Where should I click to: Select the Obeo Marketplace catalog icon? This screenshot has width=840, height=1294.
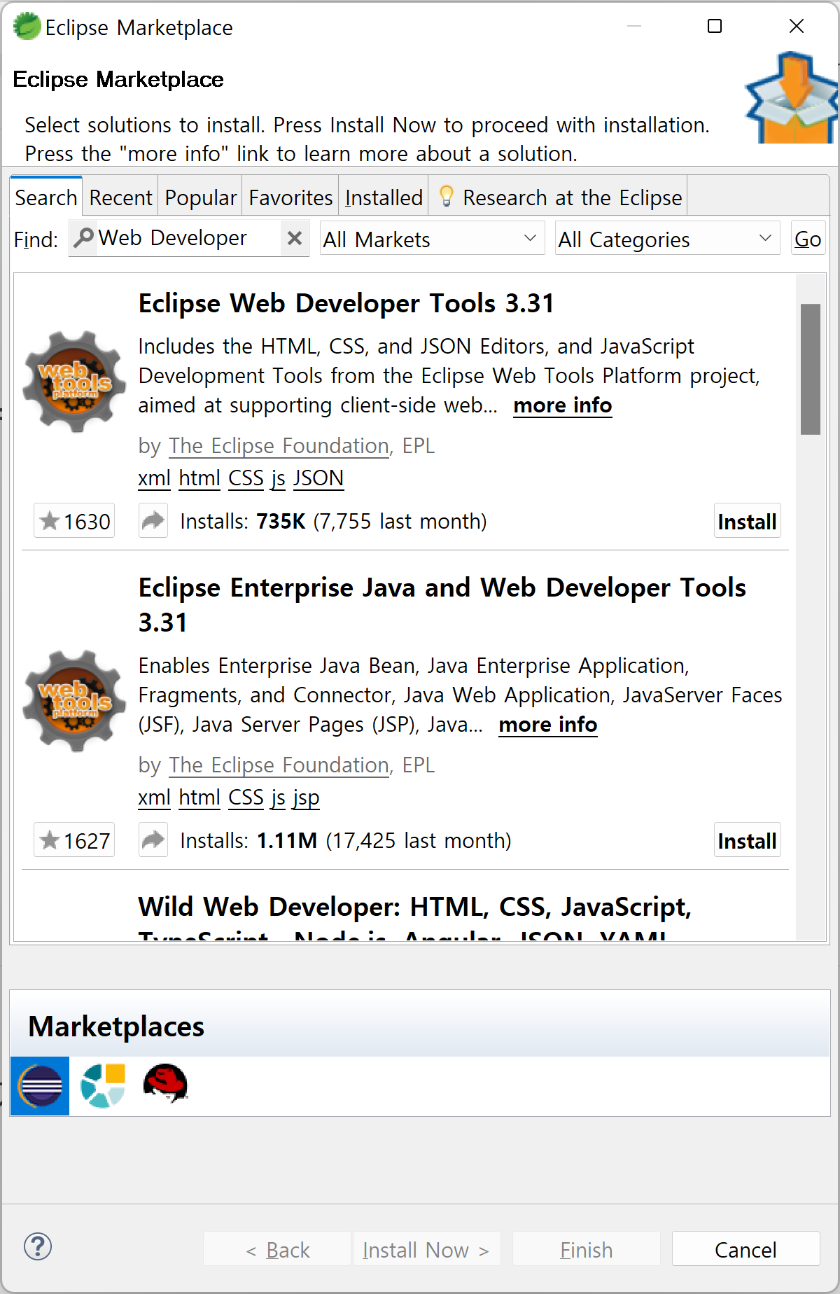tap(103, 1085)
